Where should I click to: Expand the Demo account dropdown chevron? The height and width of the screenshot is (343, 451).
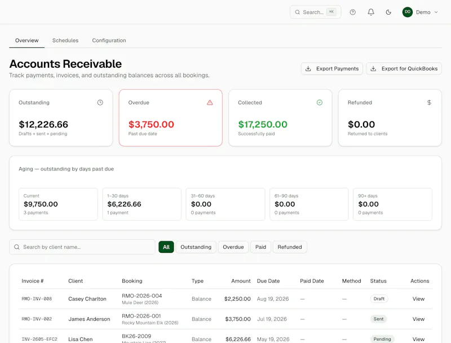tap(436, 12)
